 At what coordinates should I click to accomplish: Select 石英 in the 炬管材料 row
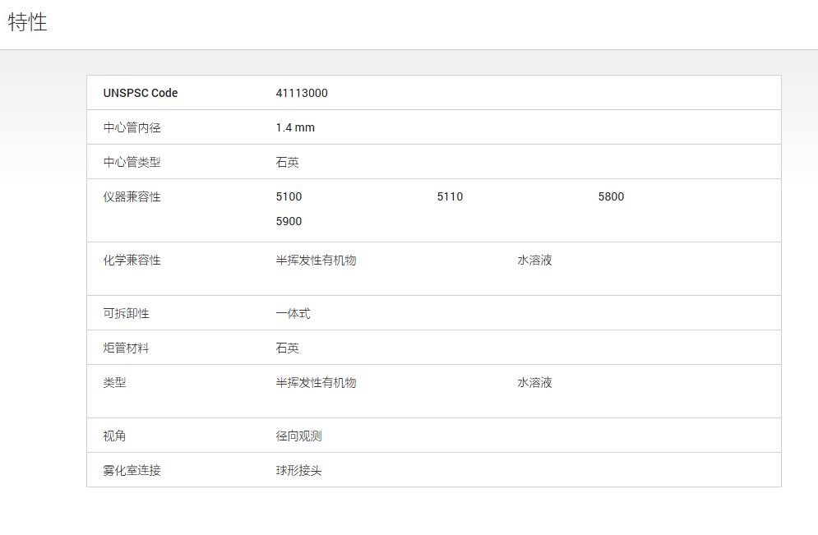coord(288,348)
